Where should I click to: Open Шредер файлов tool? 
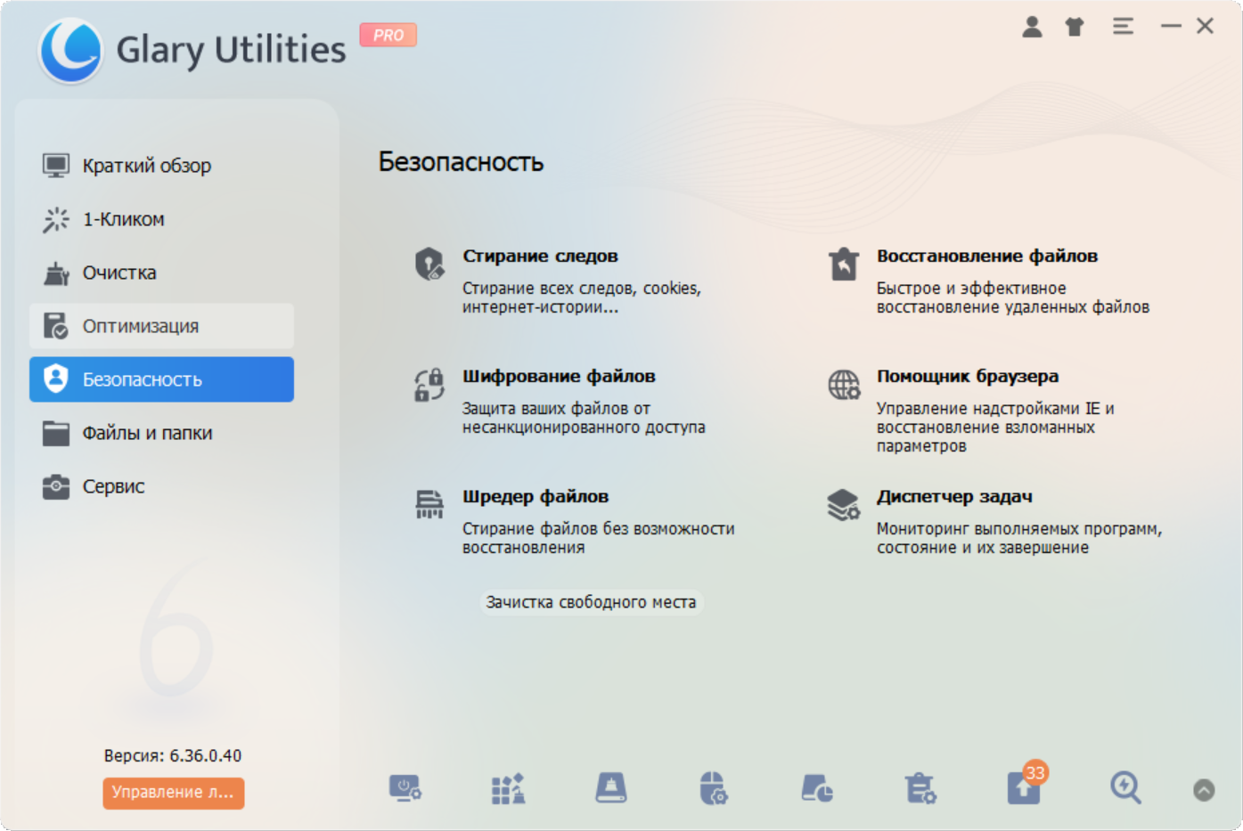pos(536,496)
